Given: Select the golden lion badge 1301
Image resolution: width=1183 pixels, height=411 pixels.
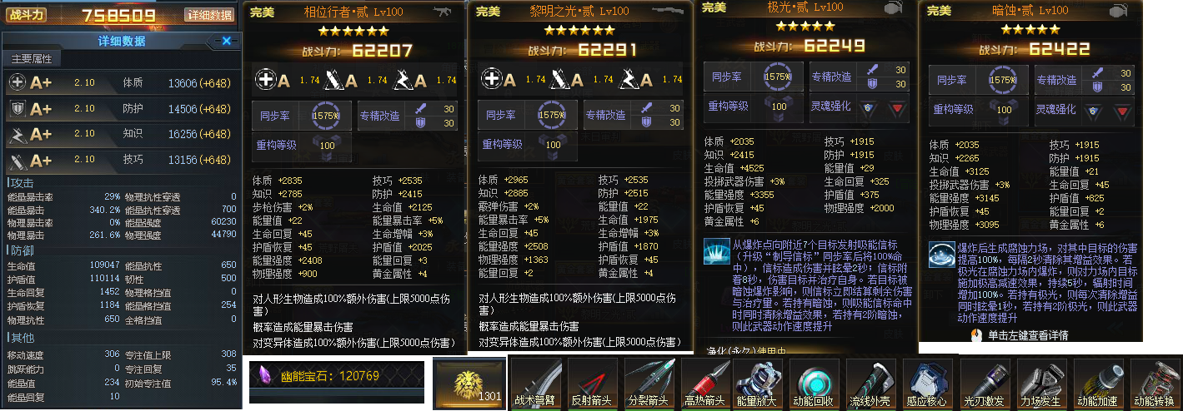Looking at the screenshot, I should coord(469,384).
